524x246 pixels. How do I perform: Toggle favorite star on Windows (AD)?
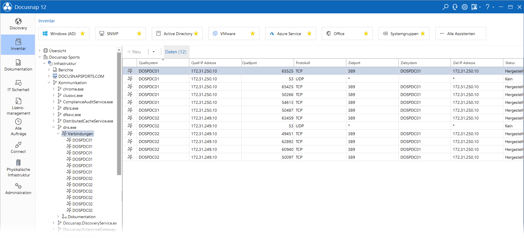click(83, 34)
